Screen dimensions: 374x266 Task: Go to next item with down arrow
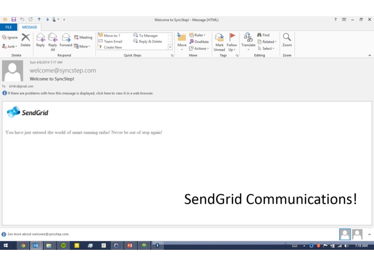coord(47,19)
